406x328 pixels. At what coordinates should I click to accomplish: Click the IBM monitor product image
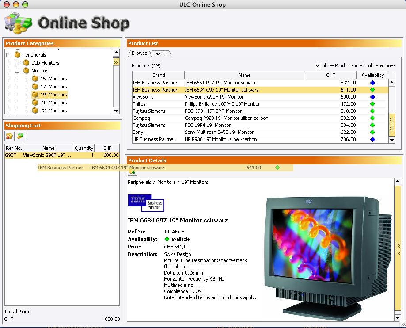tap(329, 258)
